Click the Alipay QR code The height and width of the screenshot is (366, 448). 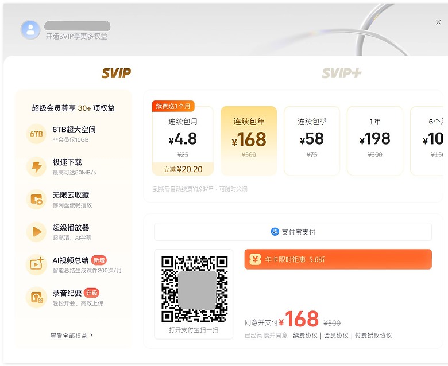[194, 289]
